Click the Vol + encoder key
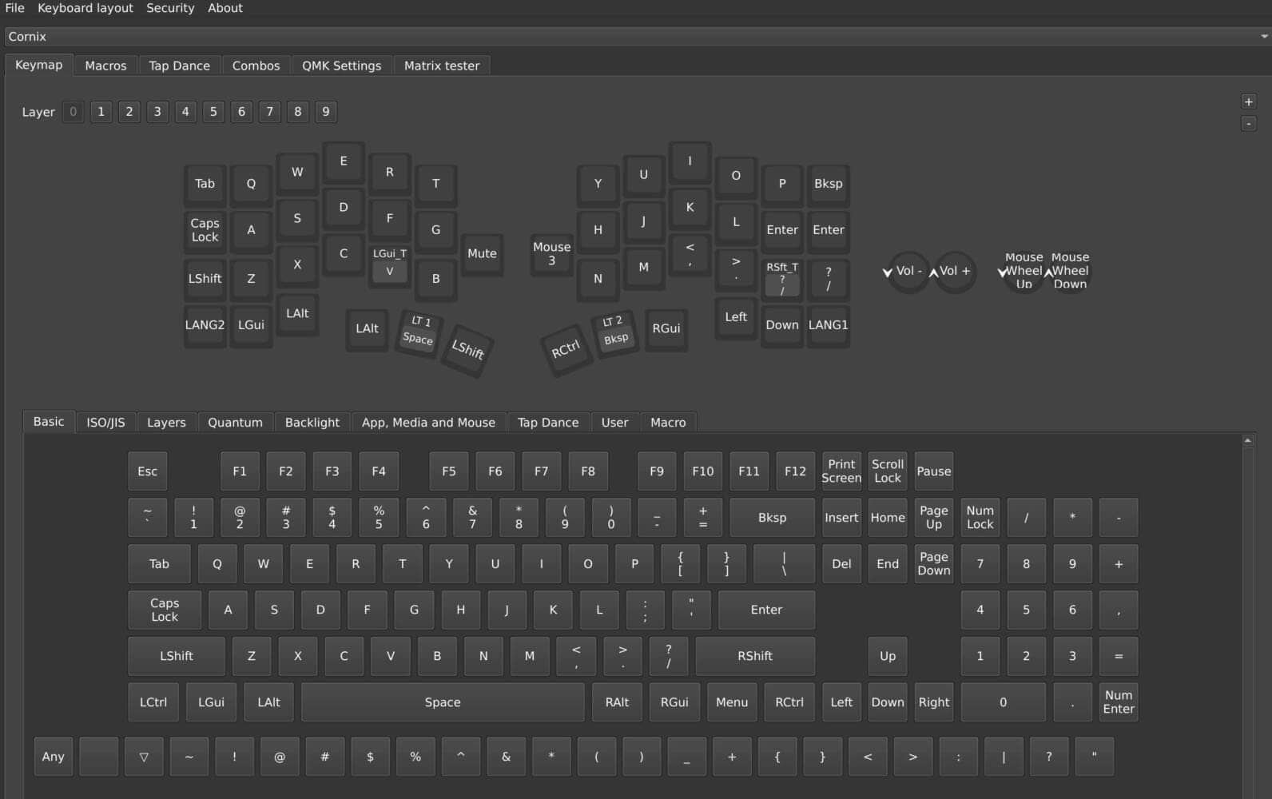1272x799 pixels. 955,271
